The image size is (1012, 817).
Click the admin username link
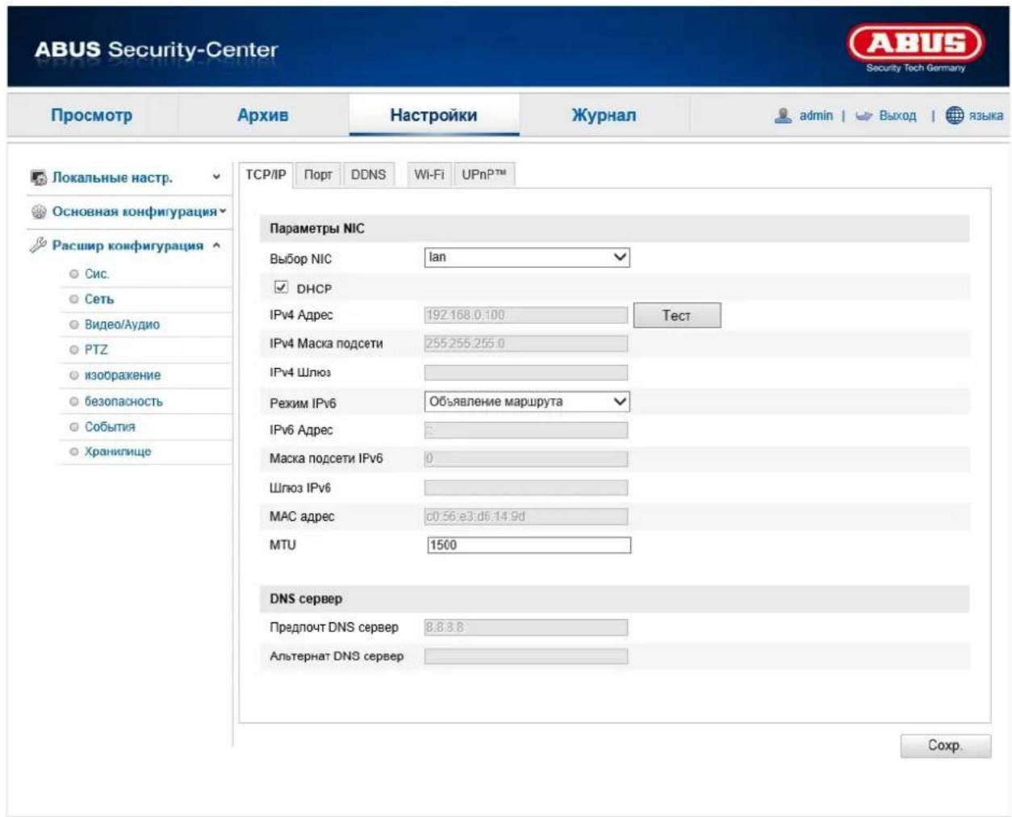coord(816,116)
